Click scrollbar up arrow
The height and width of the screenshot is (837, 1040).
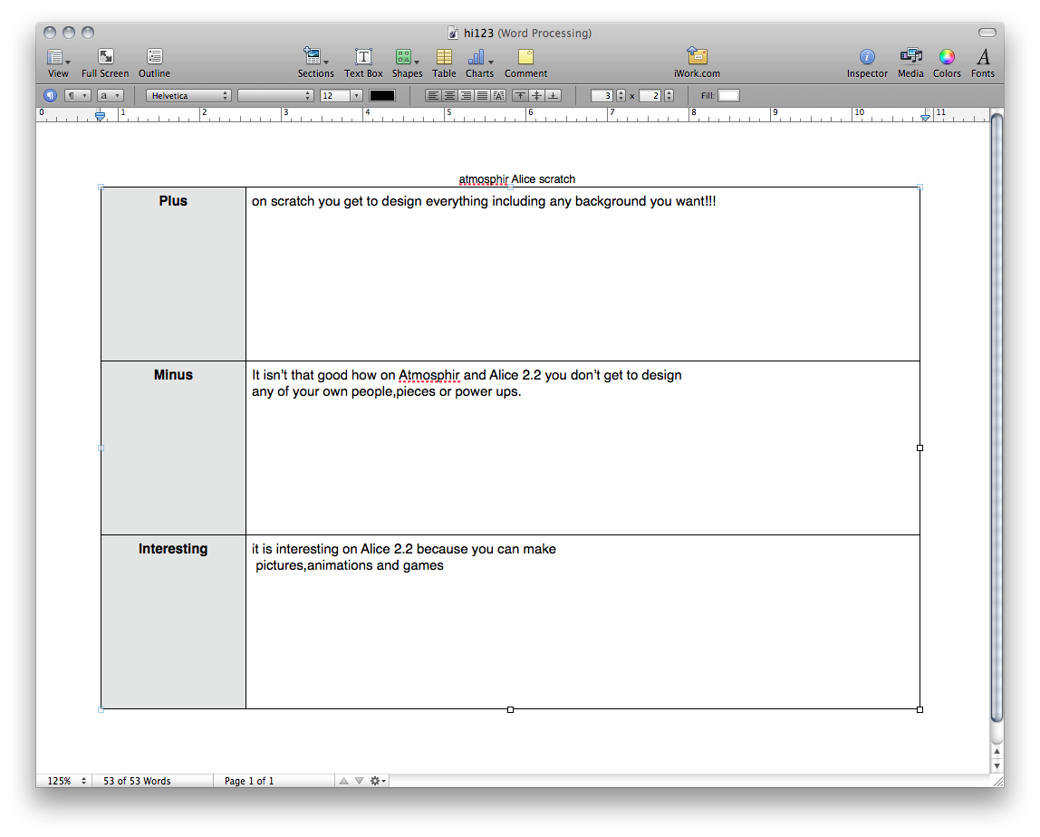[x=997, y=752]
